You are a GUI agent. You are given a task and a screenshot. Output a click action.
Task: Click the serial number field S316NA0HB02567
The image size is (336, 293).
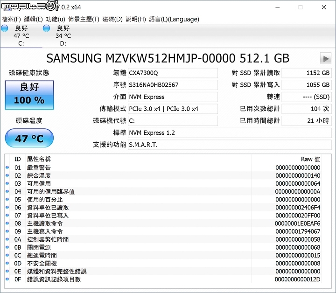click(x=173, y=85)
